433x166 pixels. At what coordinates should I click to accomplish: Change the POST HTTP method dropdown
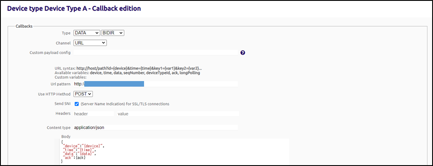click(83, 94)
